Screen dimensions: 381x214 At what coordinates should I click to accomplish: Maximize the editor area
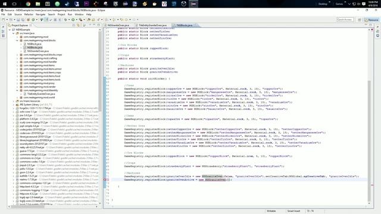[370, 25]
